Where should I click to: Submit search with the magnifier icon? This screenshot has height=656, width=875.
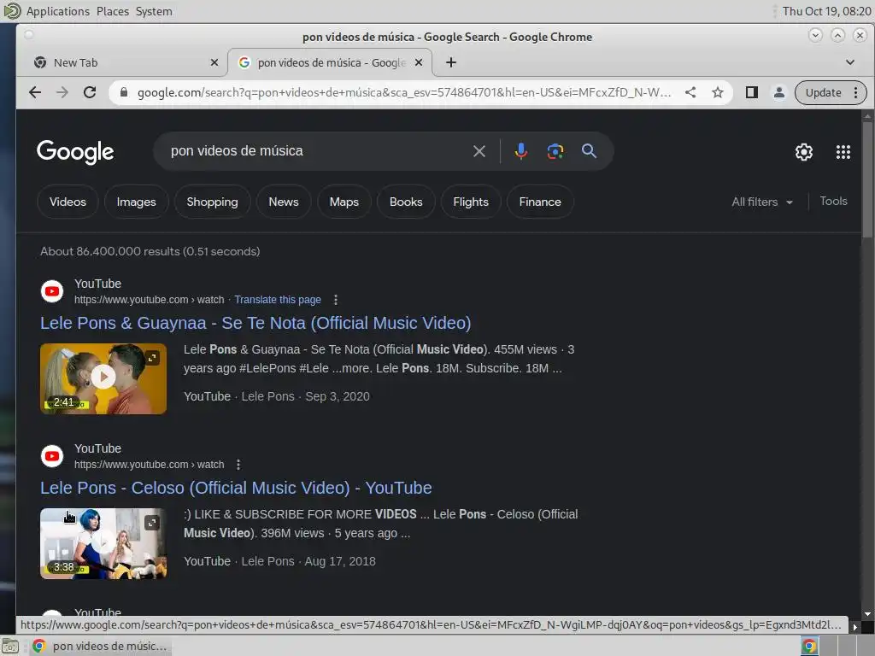pyautogui.click(x=589, y=151)
